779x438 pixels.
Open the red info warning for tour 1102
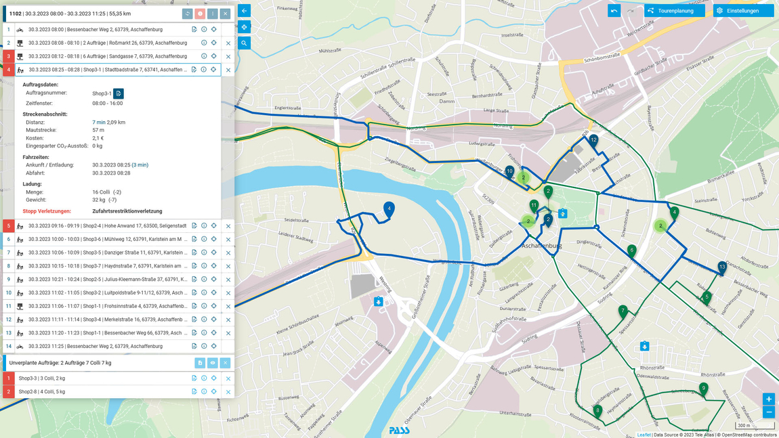(x=200, y=14)
